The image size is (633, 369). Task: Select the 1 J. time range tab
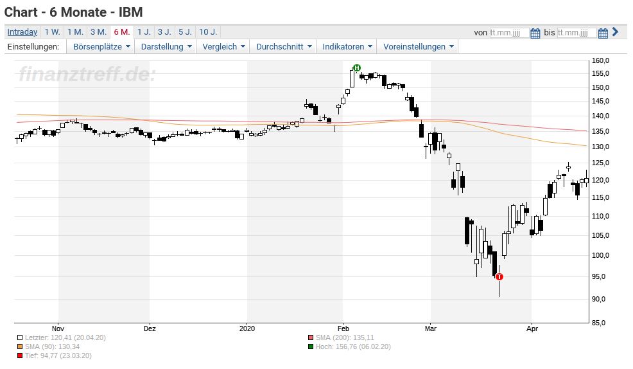pos(144,32)
